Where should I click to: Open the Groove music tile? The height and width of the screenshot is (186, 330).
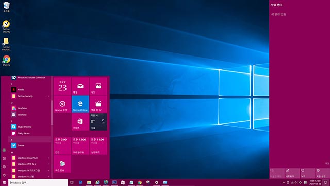coord(62,104)
